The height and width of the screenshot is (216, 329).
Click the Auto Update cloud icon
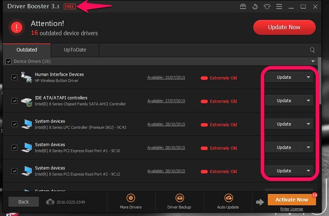(228, 198)
